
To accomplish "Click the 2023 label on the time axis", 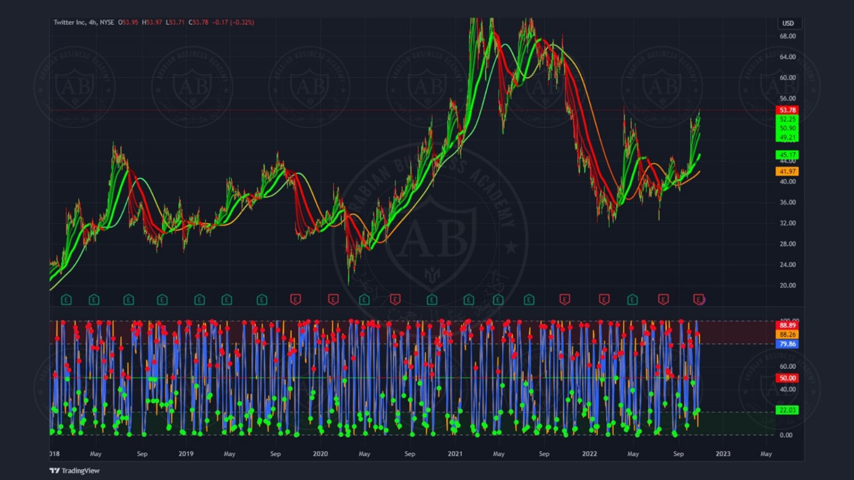I will pyautogui.click(x=723, y=454).
